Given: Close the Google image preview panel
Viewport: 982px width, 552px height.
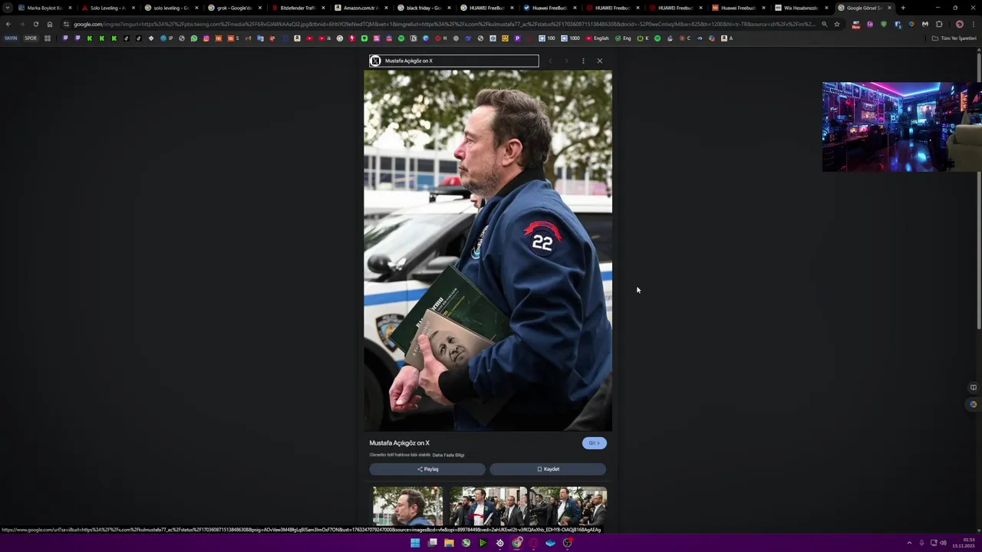Looking at the screenshot, I should (x=599, y=61).
